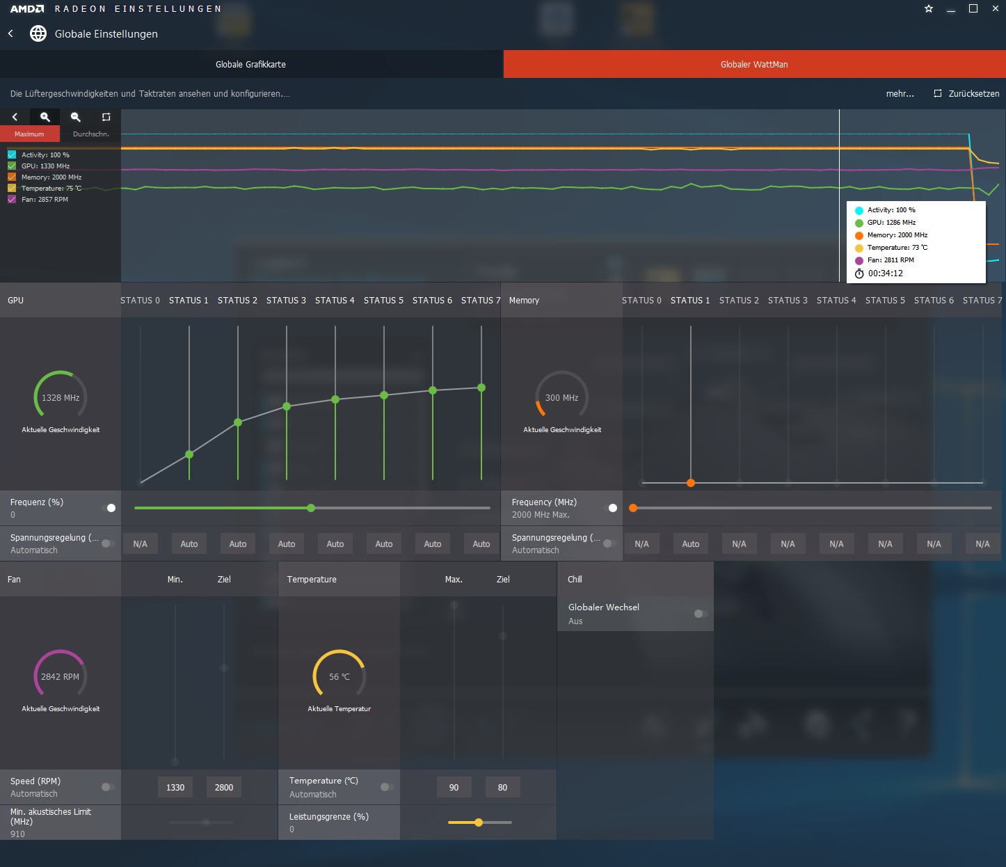Click the Globale Einstellungen globe icon
Screen dimensions: 1006x867
[x=38, y=33]
